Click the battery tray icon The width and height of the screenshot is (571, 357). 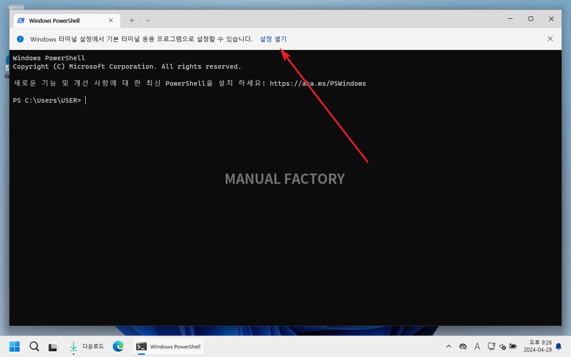(x=513, y=346)
